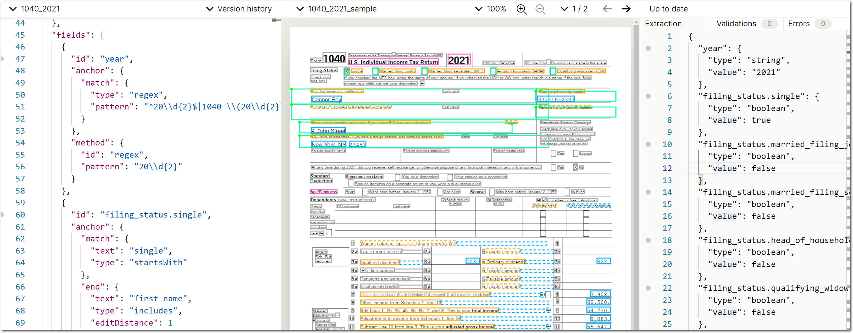Expand the Version history dropdown
The height and width of the screenshot is (333, 853).
[x=239, y=9]
